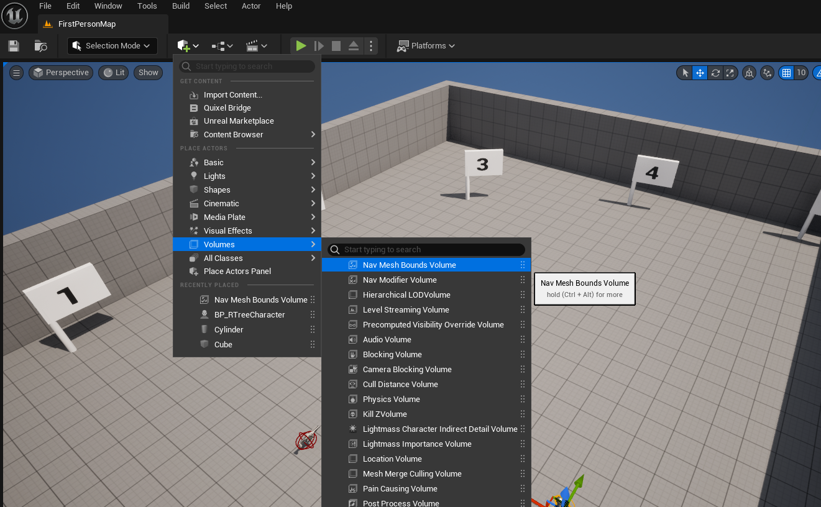Focus the Volumes submenu search field
Viewport: 821px width, 507px height.
click(x=426, y=250)
